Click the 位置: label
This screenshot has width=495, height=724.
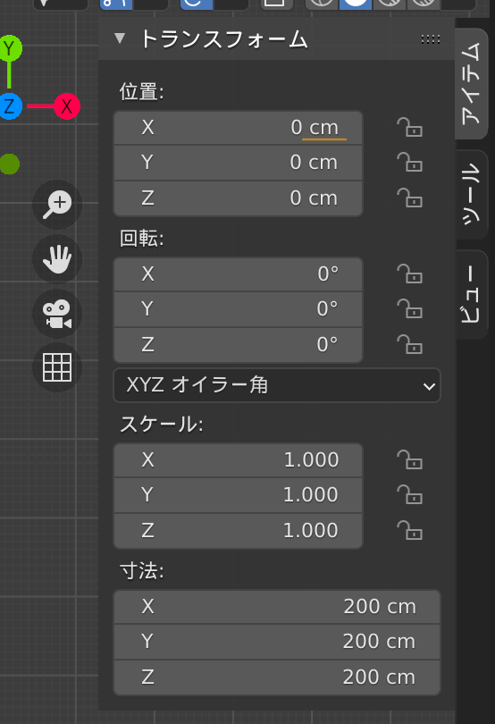coord(141,91)
